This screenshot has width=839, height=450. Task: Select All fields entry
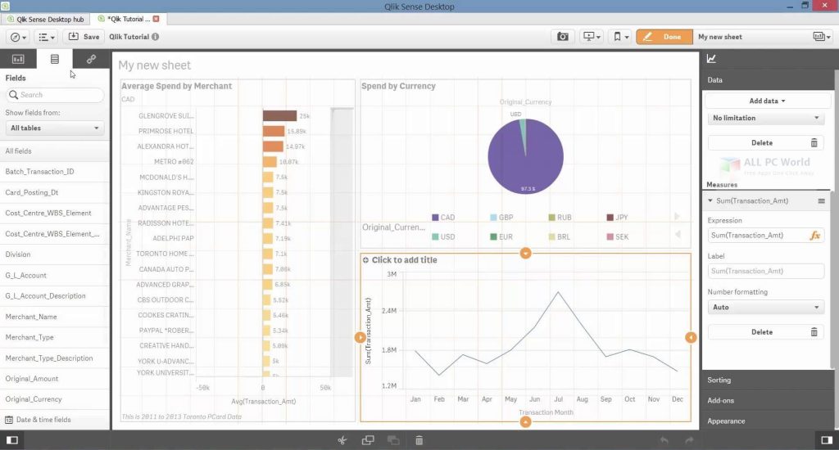[55, 151]
